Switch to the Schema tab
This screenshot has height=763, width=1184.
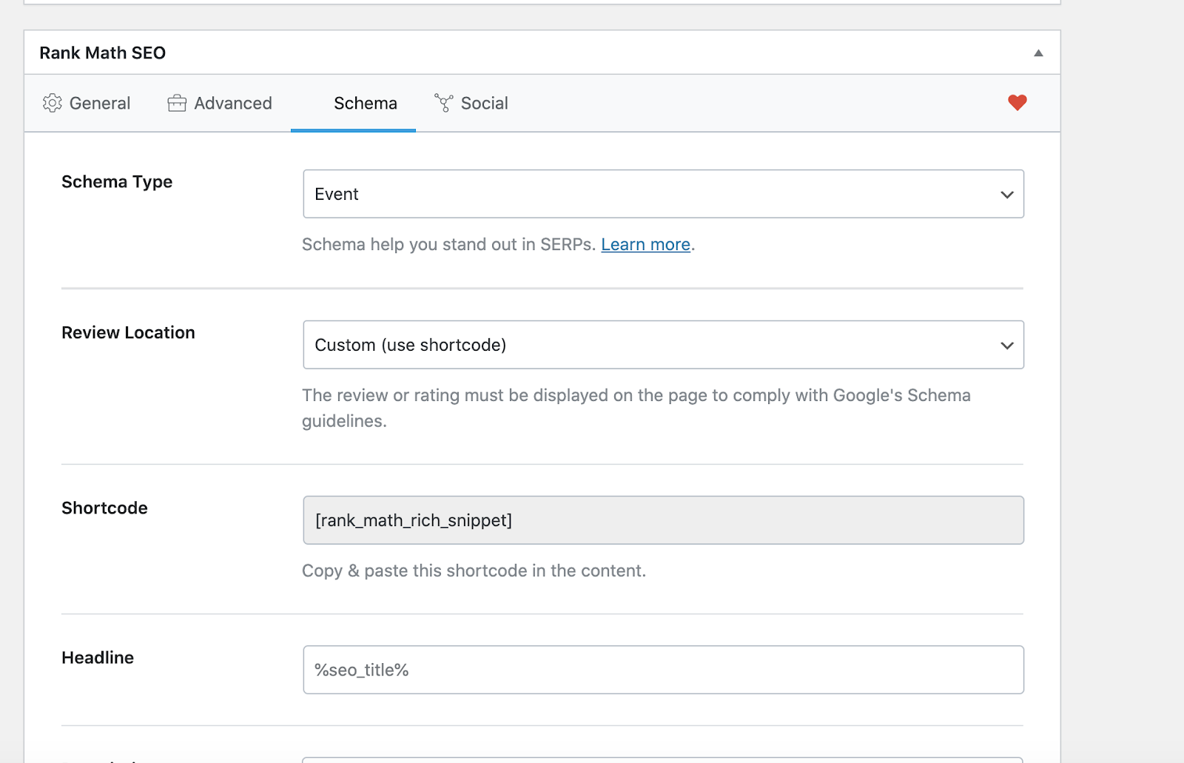click(365, 104)
